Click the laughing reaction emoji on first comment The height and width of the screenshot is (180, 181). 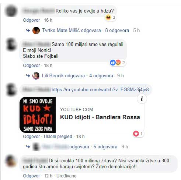[x=108, y=17]
